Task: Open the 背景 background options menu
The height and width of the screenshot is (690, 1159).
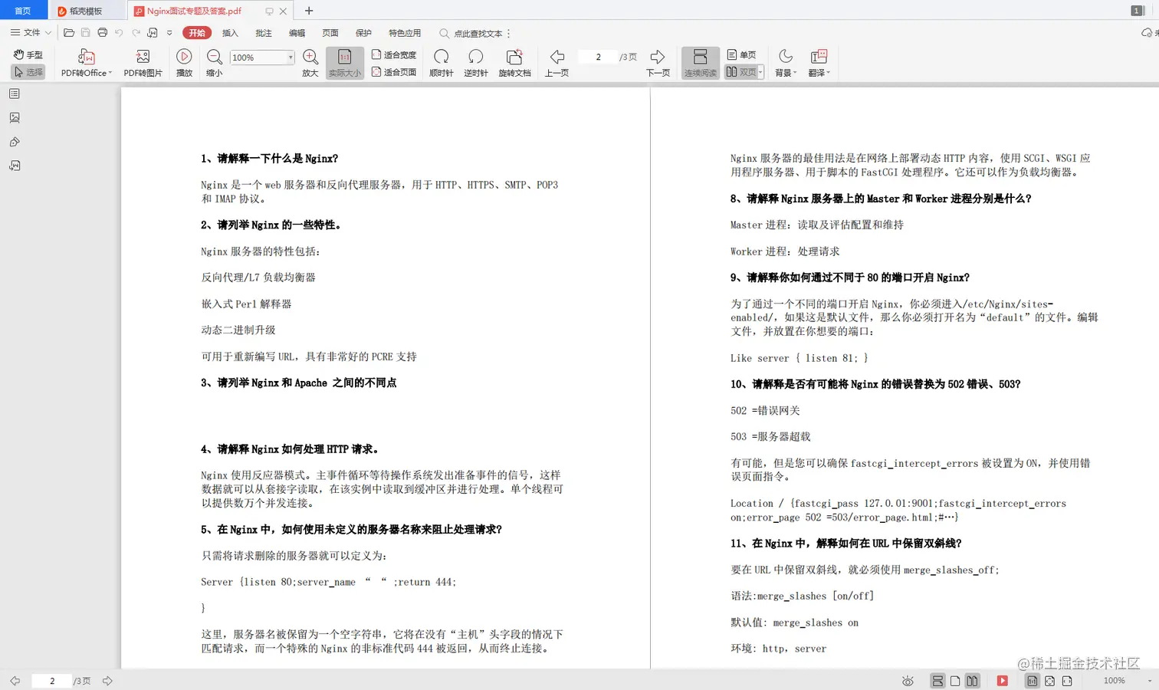Action: tap(784, 61)
